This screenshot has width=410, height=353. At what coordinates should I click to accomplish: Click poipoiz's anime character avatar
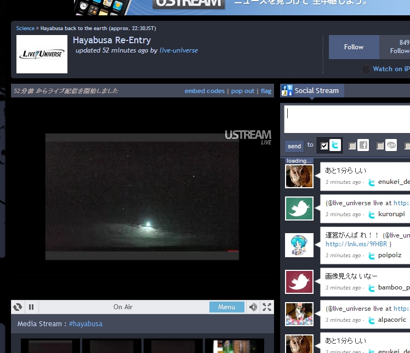299,245
